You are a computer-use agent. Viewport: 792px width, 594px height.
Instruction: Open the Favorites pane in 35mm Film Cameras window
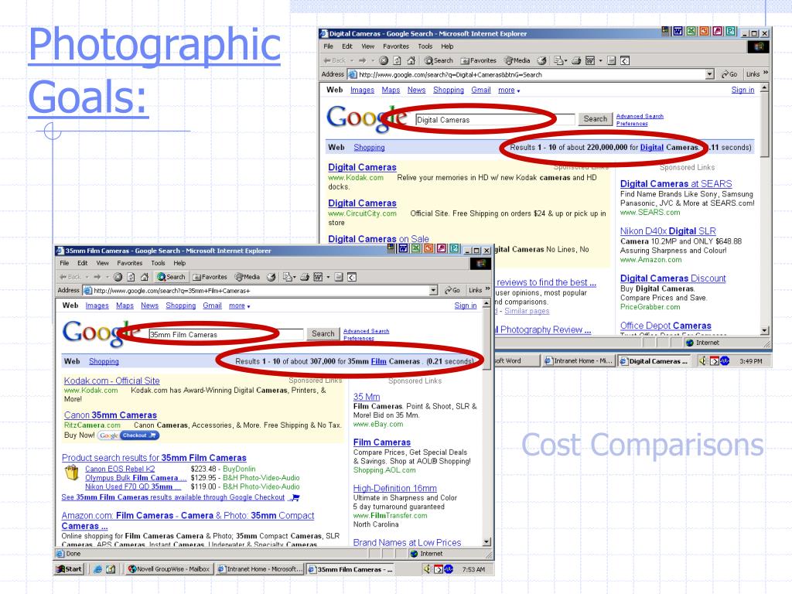[210, 277]
